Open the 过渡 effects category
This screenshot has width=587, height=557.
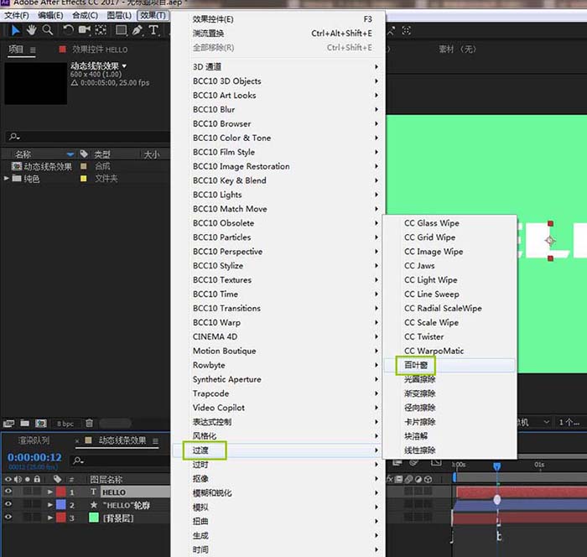pos(277,450)
